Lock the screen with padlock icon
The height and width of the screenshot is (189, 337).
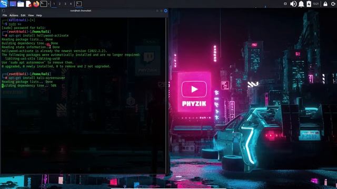[325, 4]
